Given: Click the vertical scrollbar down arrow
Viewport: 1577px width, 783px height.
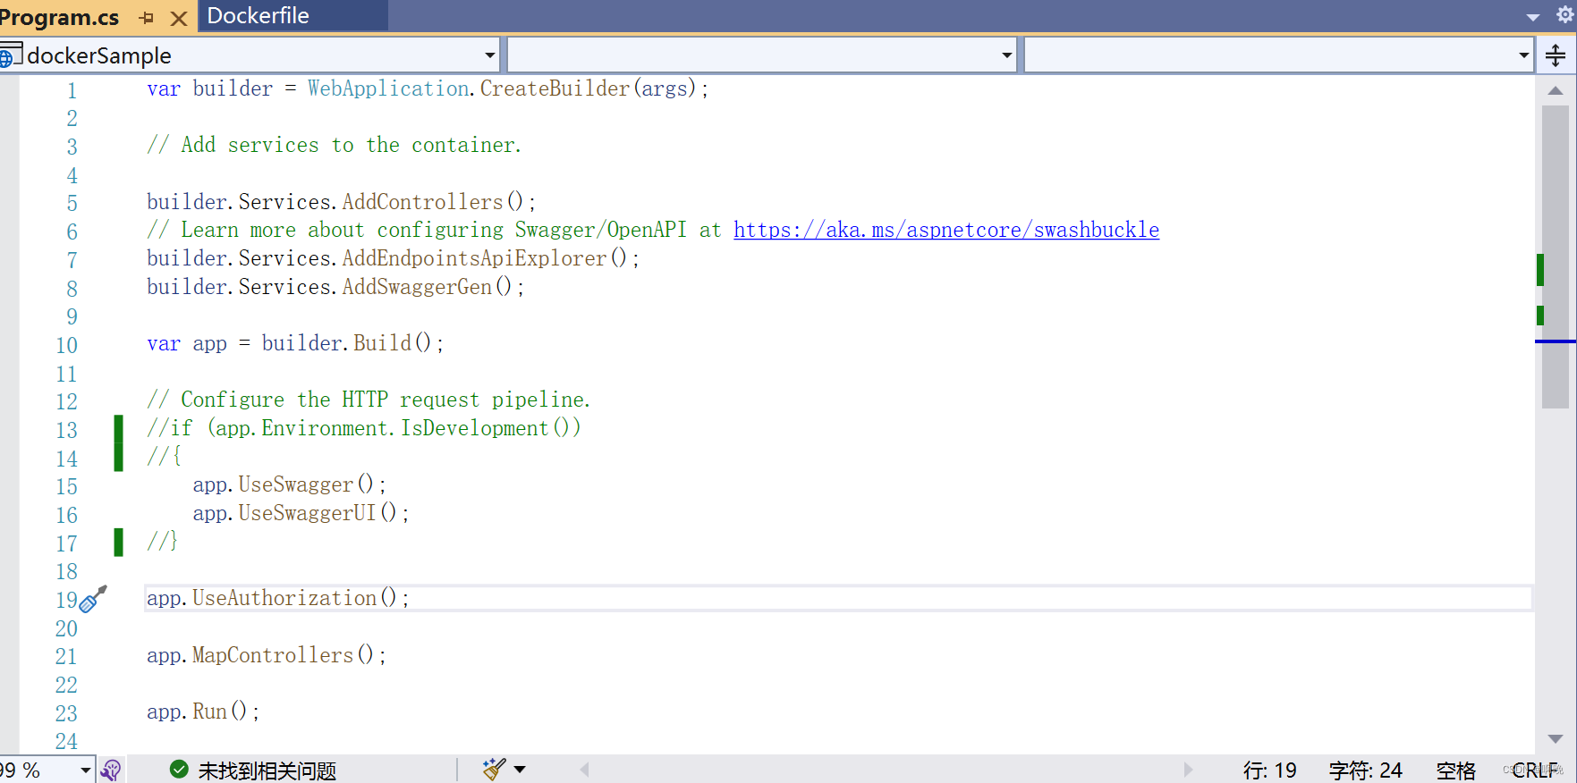Looking at the screenshot, I should [1556, 738].
